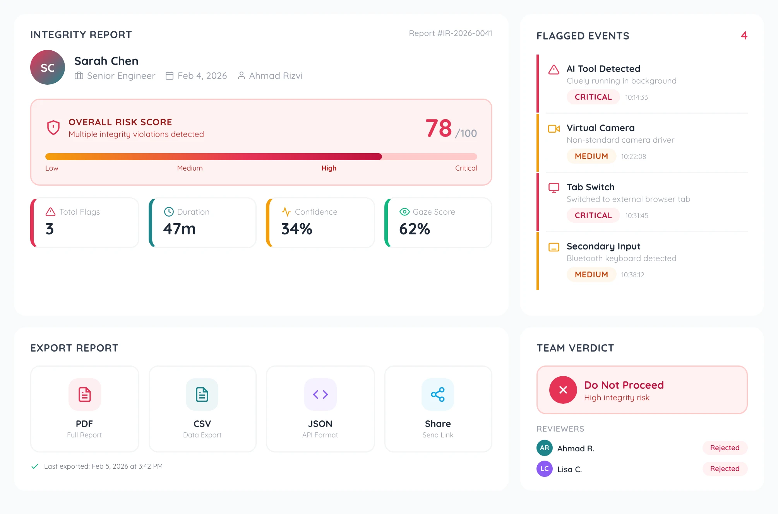Screen dimensions: 778x514
Task: Click the Gaze Score eye icon
Action: (x=404, y=212)
